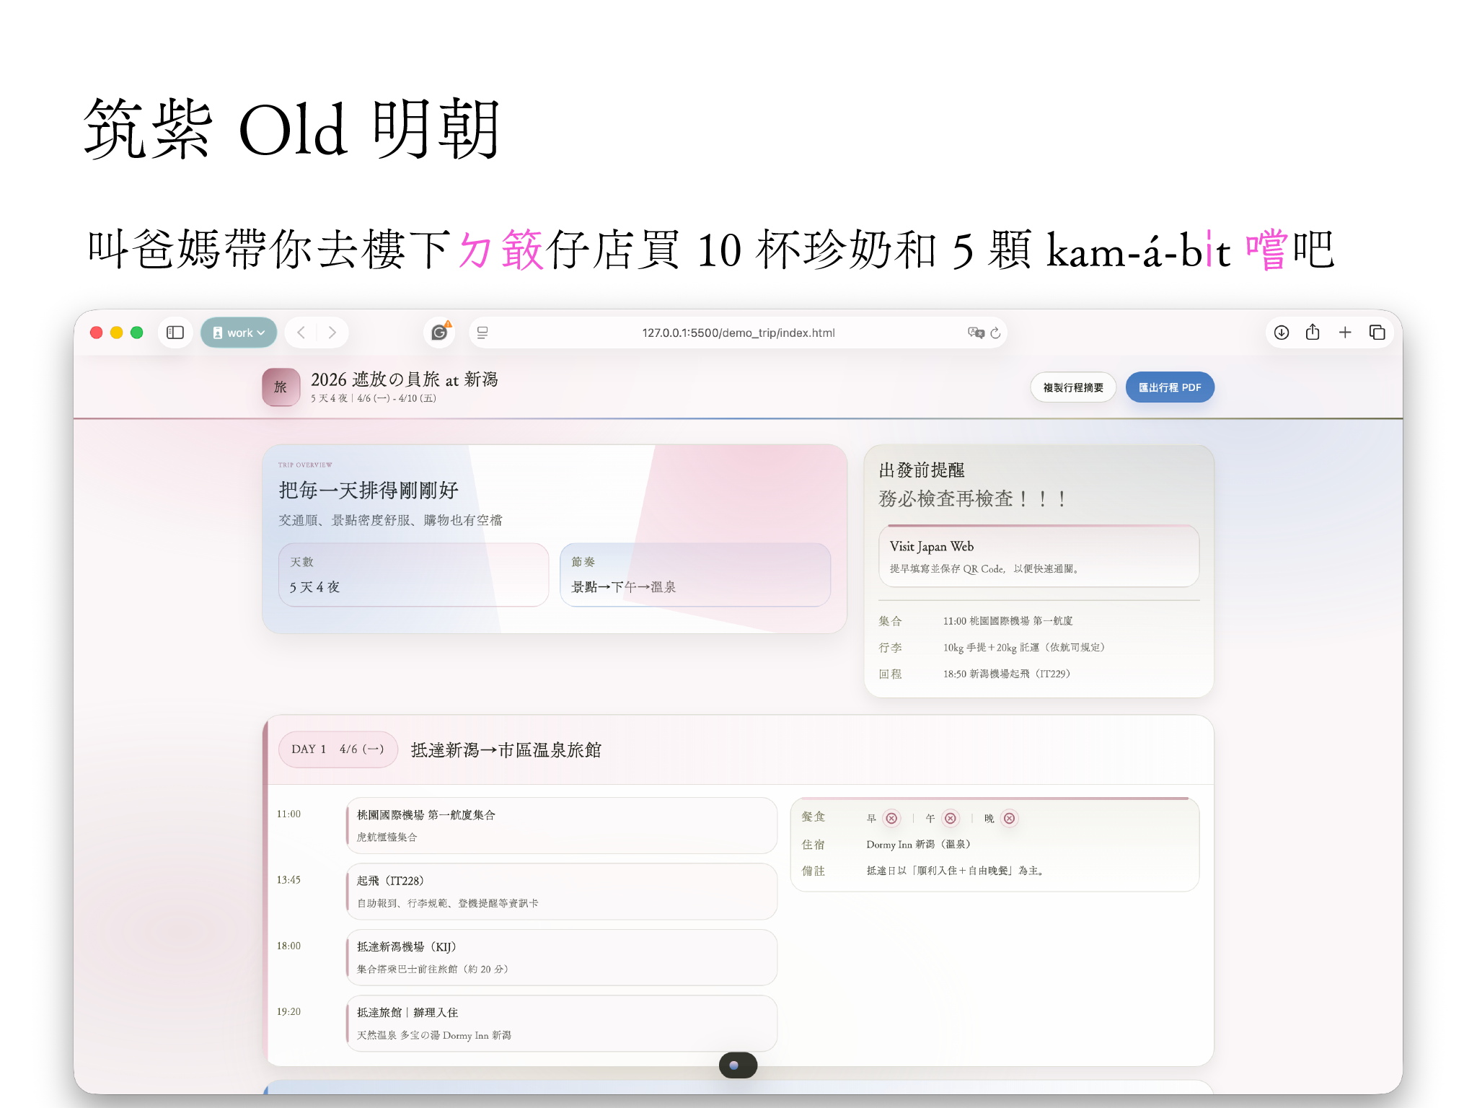Click the 匯出行程 PDF button
The width and height of the screenshot is (1477, 1108).
pyautogui.click(x=1170, y=387)
